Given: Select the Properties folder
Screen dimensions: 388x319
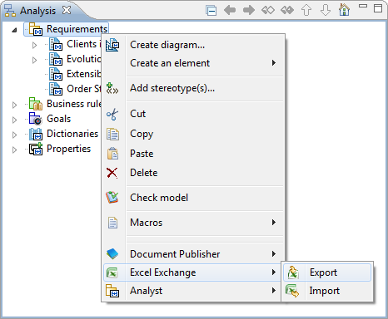Looking at the screenshot, I should point(68,149).
